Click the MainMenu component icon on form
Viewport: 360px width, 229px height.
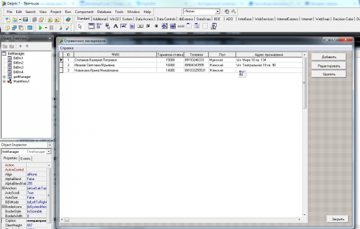(242, 74)
